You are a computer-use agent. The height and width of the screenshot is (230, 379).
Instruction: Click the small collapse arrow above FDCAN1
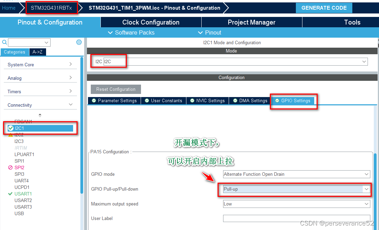pyautogui.click(x=40, y=115)
